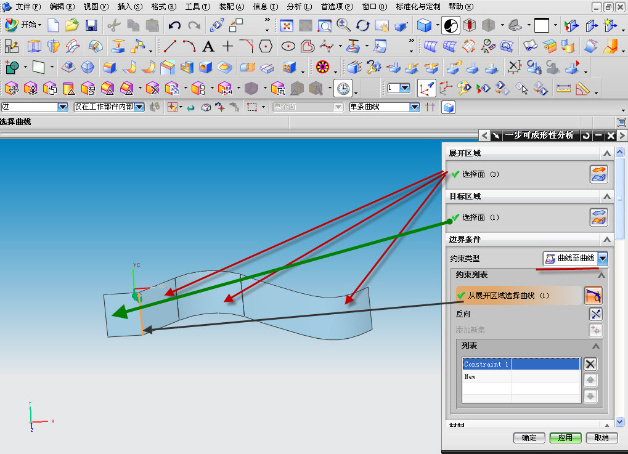The width and height of the screenshot is (628, 454).
Task: Click the select faces (3) field in unfold region
Action: (518, 174)
